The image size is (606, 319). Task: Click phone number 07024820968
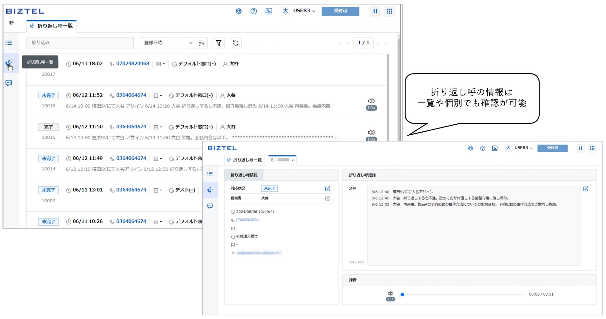tap(133, 64)
